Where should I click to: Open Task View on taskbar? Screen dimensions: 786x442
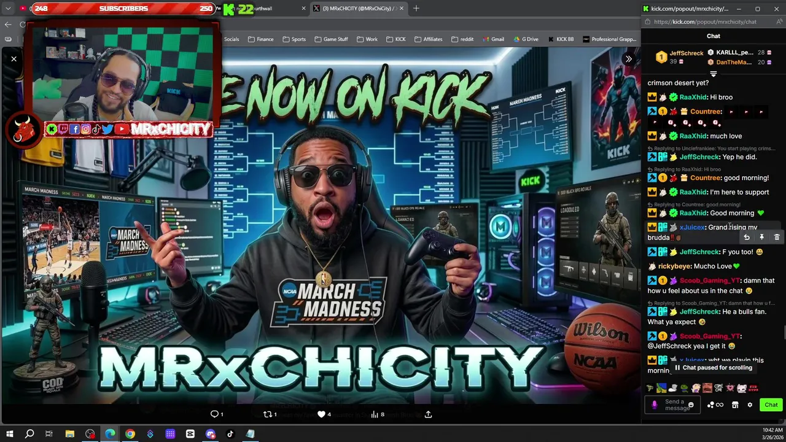[x=49, y=434]
